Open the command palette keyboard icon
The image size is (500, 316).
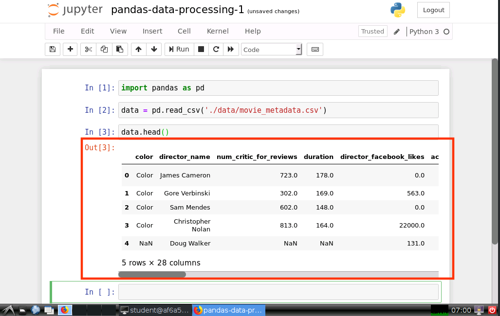(315, 50)
